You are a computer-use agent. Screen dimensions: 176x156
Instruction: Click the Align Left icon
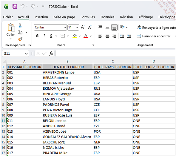click(100, 36)
